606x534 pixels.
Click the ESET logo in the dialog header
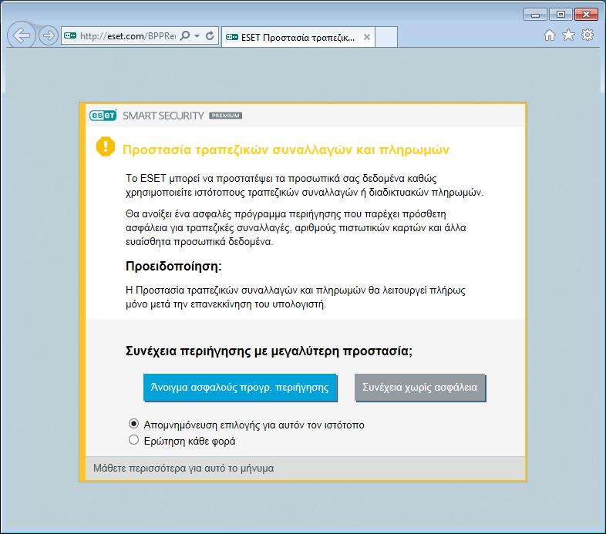click(103, 115)
